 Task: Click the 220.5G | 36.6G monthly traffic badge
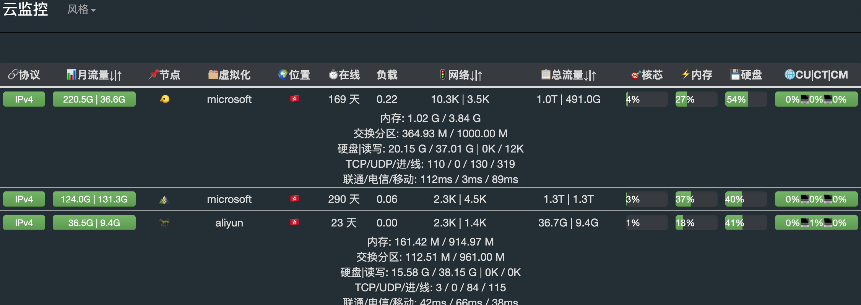pyautogui.click(x=94, y=100)
